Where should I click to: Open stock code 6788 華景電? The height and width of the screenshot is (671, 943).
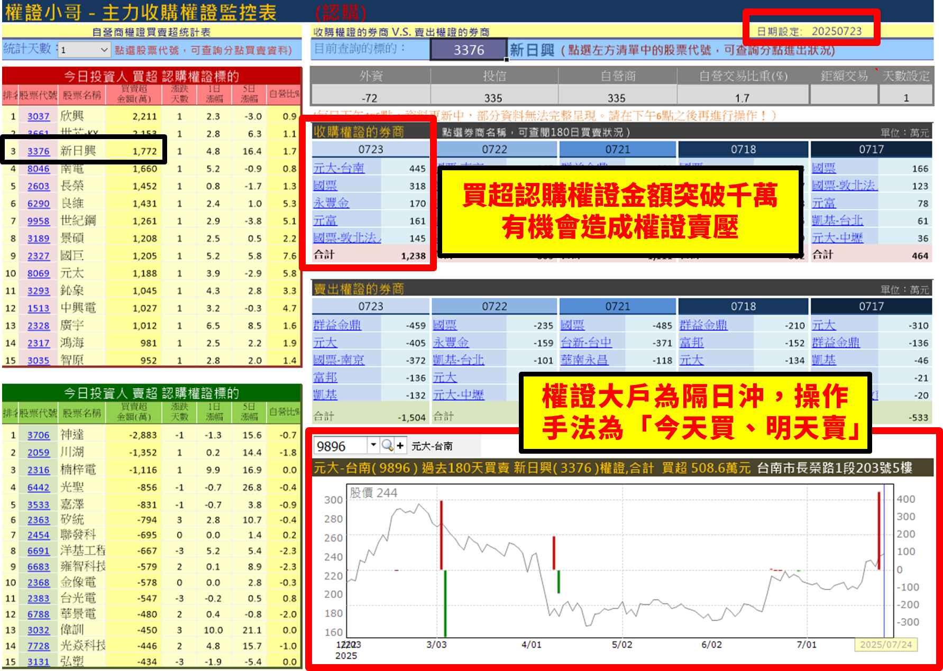pyautogui.click(x=39, y=614)
